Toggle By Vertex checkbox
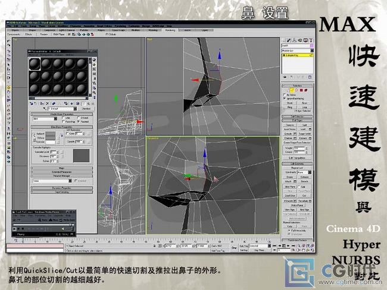Screen dimensions: 387x290 click(x=285, y=95)
